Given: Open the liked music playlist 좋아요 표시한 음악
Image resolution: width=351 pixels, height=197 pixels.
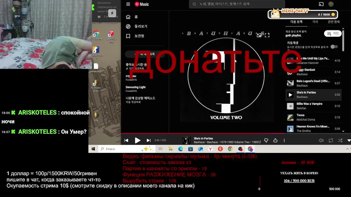Looking at the screenshot, I should click(144, 66).
